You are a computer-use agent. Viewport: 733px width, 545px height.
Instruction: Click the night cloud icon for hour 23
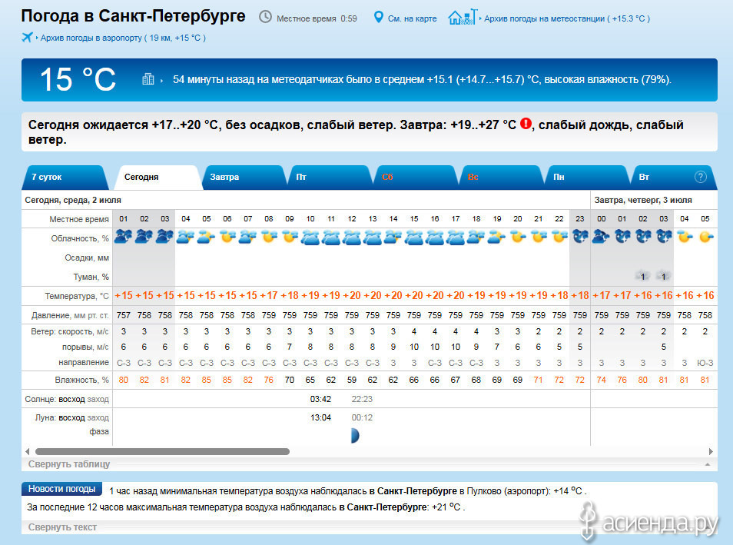(580, 237)
